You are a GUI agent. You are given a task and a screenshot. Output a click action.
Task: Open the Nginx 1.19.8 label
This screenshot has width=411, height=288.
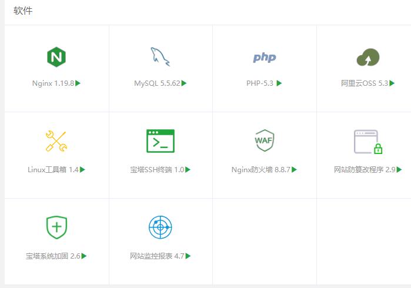point(53,83)
